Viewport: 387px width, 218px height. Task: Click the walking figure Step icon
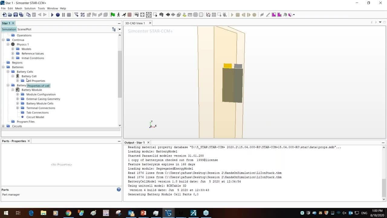point(119,15)
